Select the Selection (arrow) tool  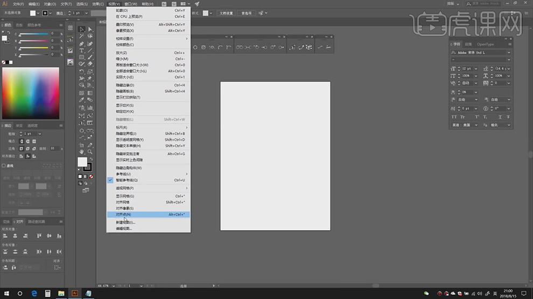click(x=81, y=30)
